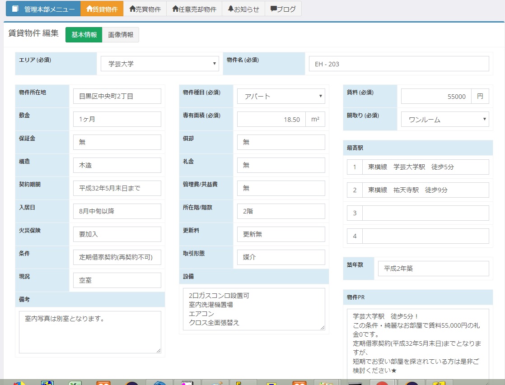
Task: Click the bell icon next to お知らせ
Action: (230, 9)
